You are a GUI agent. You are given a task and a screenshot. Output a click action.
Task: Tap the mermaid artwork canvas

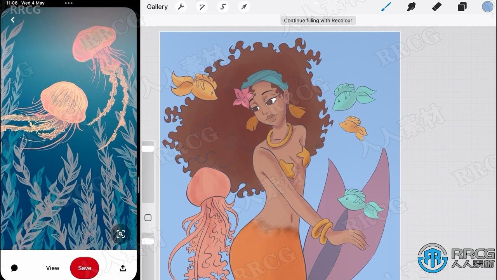[x=280, y=156]
